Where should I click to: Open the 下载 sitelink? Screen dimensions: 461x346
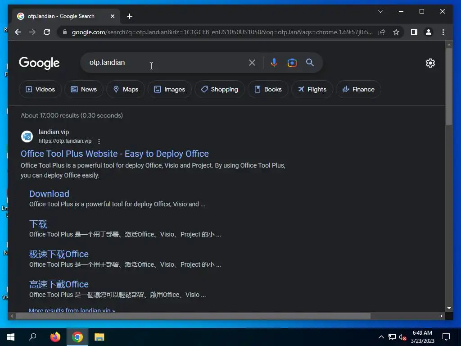[38, 224]
